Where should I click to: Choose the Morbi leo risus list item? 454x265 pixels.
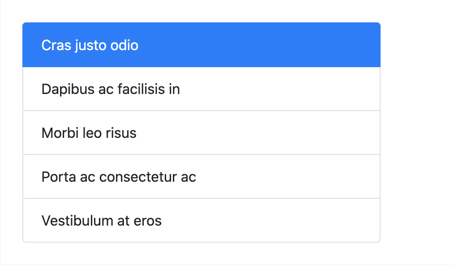pos(201,133)
